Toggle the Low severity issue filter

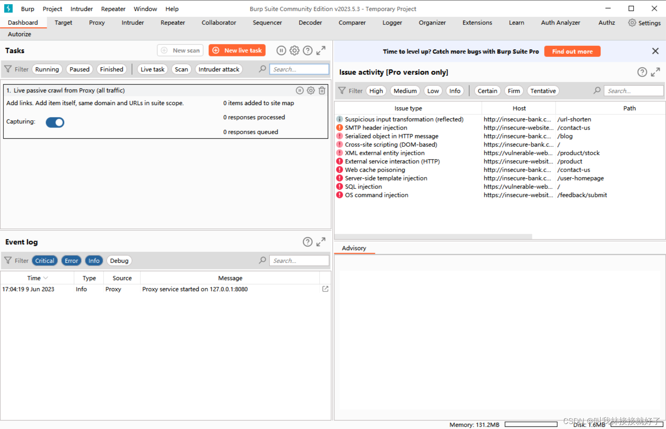[433, 91]
